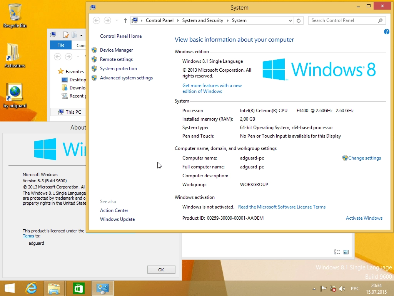
Task: Select Recent places in Explorer navigation pane
Action: coord(74,96)
